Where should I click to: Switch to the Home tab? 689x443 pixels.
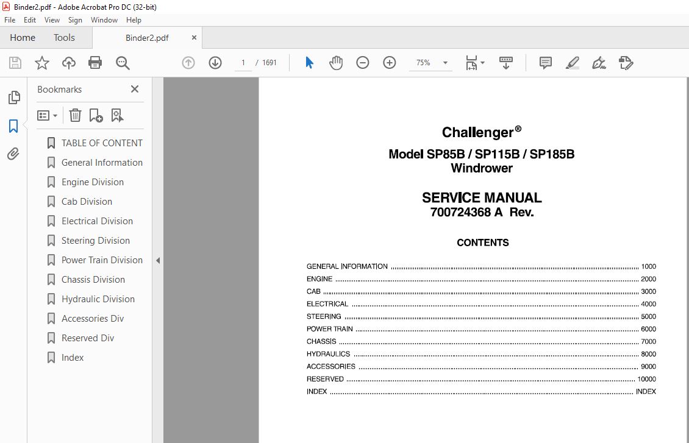click(x=23, y=38)
